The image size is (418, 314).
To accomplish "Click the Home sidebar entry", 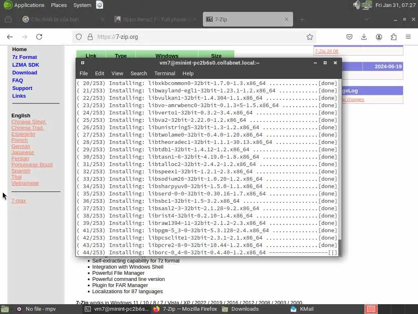I will pos(20,49).
